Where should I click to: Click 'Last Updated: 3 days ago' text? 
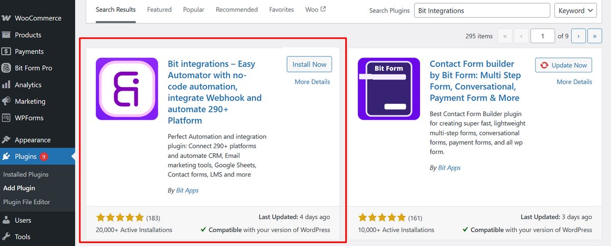[x=557, y=217]
